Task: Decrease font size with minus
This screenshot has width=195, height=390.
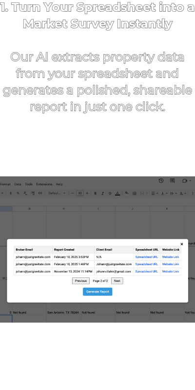Action: [x=72, y=193]
